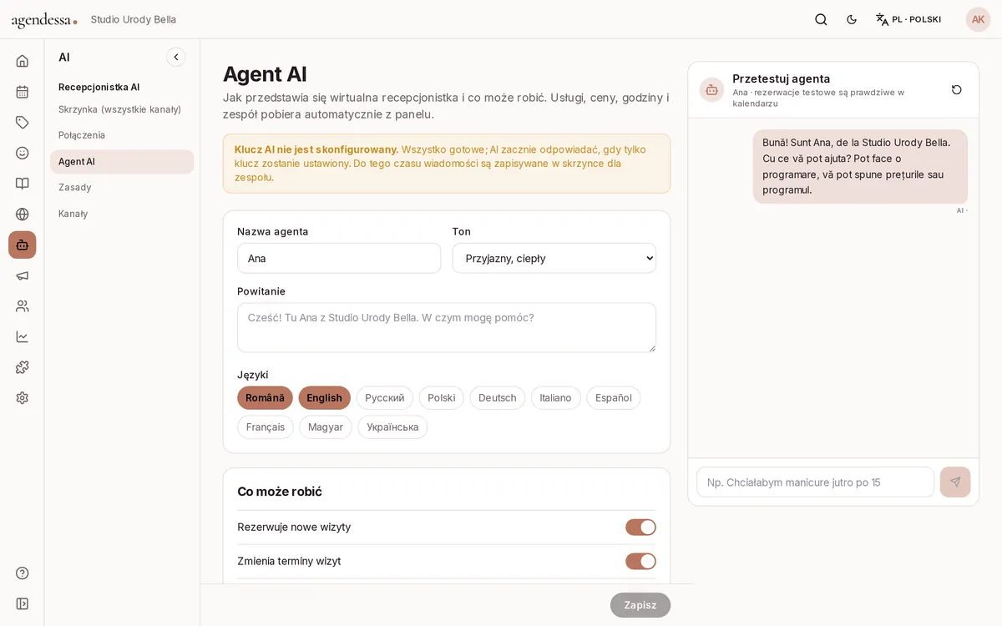Enable the Polski language chip
Screen dimensions: 1002x626
click(x=441, y=398)
